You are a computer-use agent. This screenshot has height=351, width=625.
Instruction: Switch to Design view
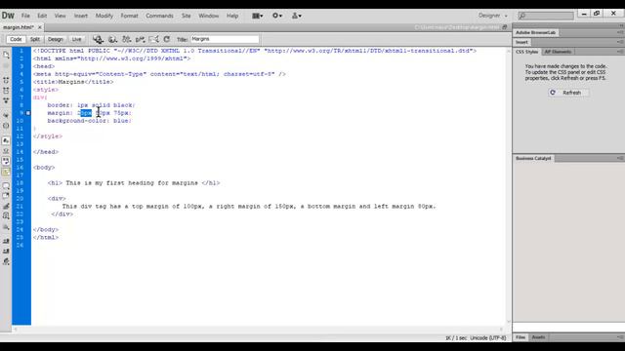[x=56, y=39]
